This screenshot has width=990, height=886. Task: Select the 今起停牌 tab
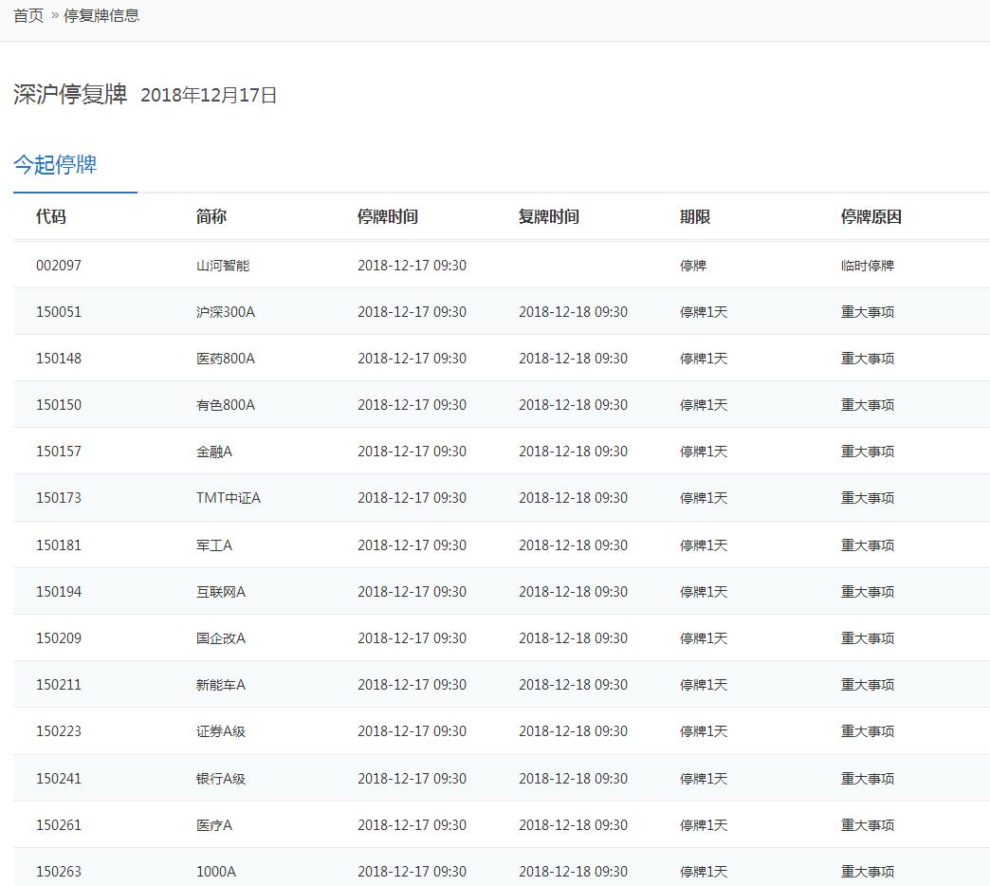click(55, 165)
